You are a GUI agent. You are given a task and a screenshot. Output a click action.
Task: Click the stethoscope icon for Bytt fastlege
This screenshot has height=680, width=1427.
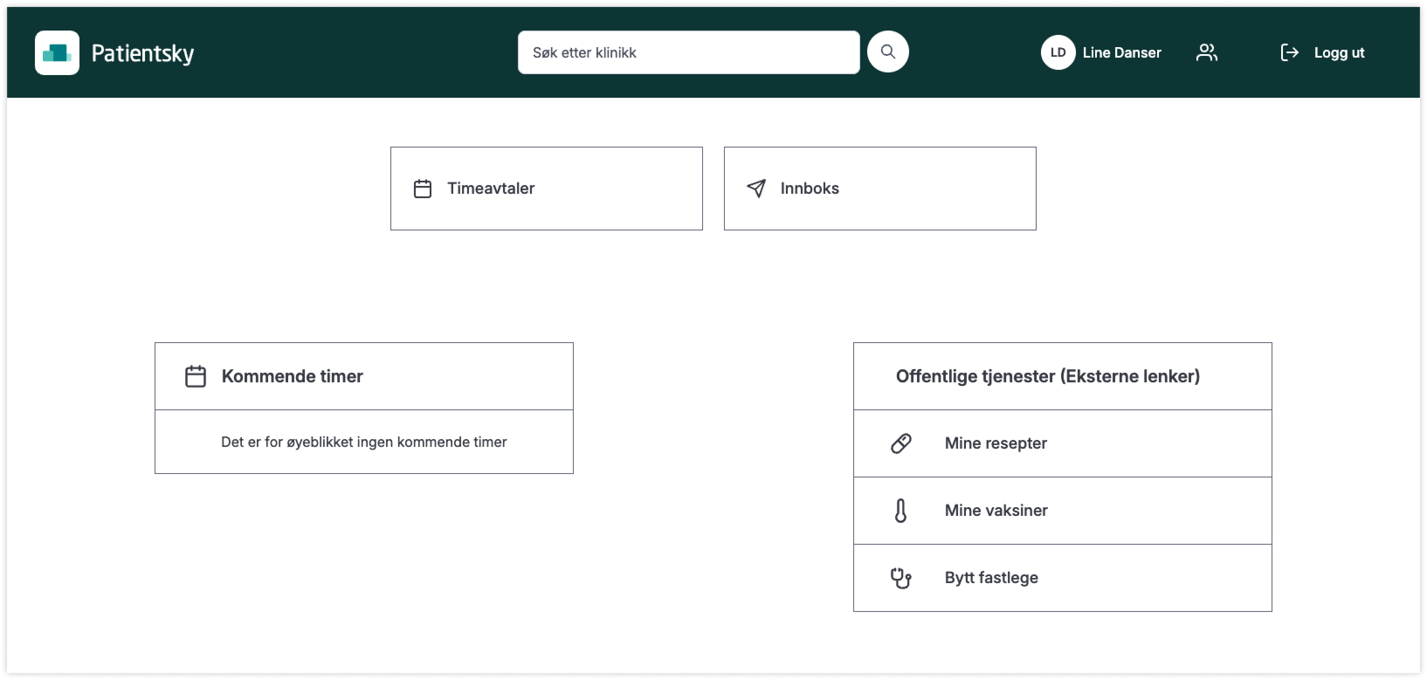(901, 578)
